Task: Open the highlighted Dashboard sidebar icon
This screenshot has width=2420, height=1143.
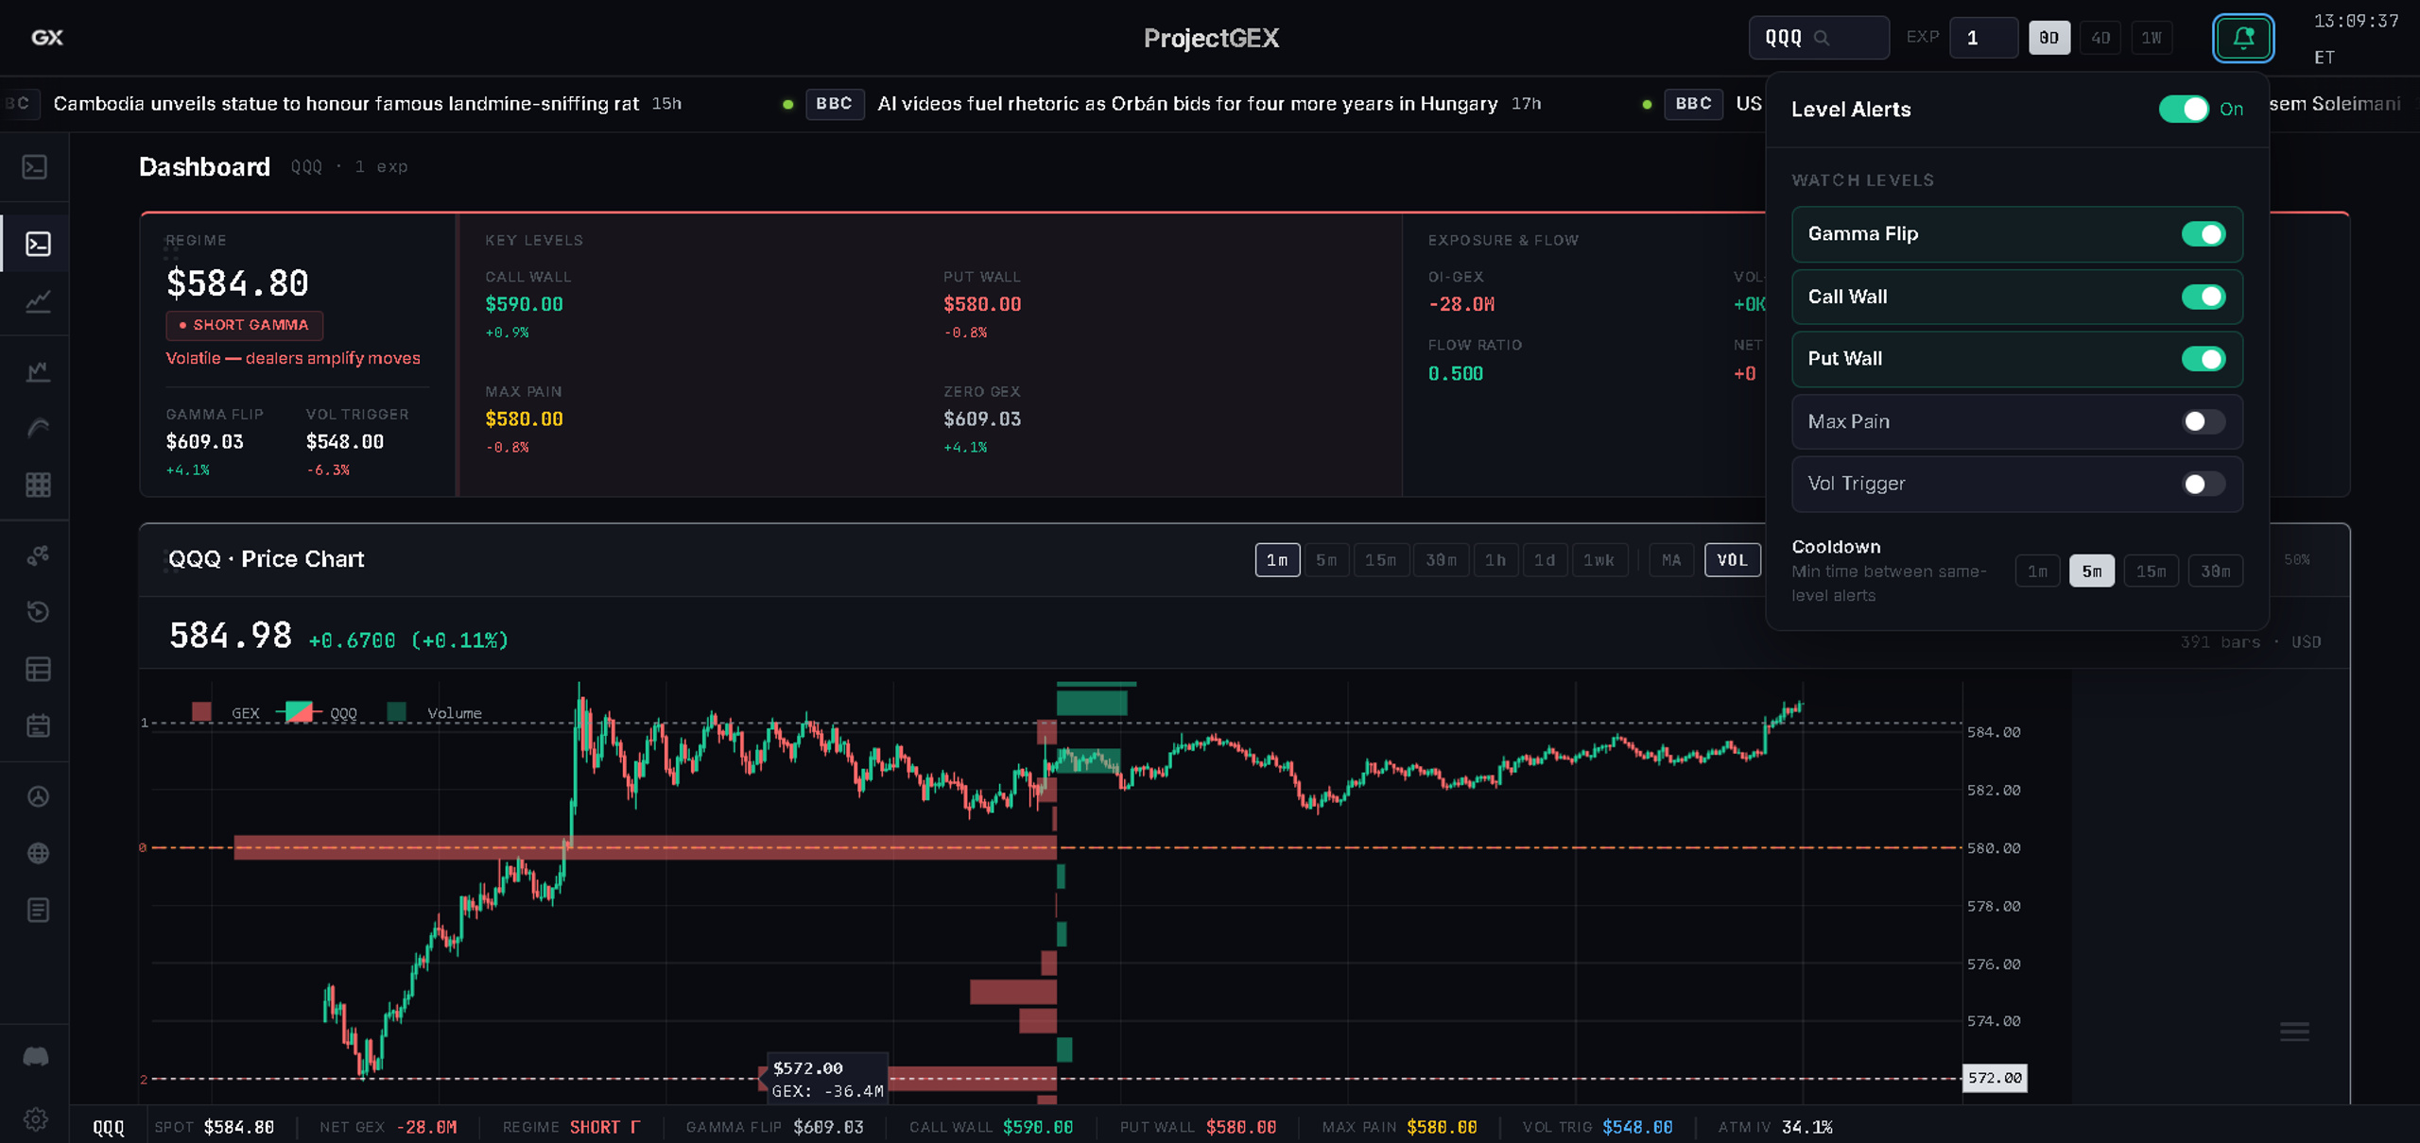Action: [38, 244]
